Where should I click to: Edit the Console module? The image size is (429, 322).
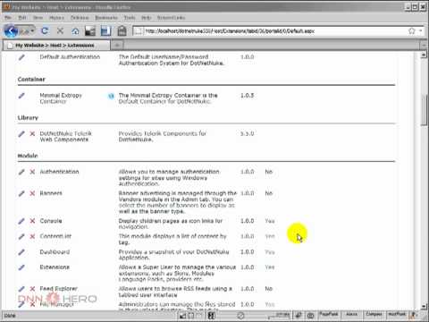(21, 221)
